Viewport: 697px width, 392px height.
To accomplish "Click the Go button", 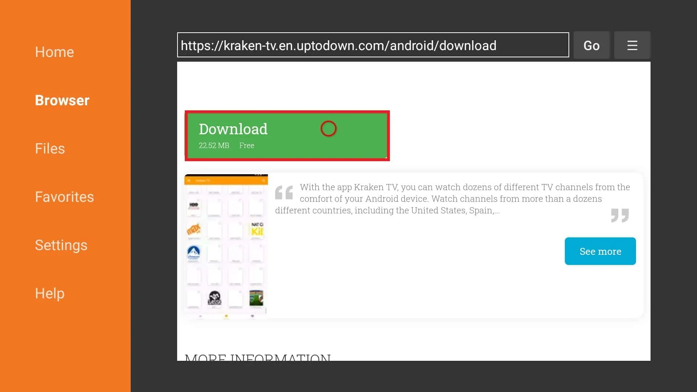I will 591,45.
